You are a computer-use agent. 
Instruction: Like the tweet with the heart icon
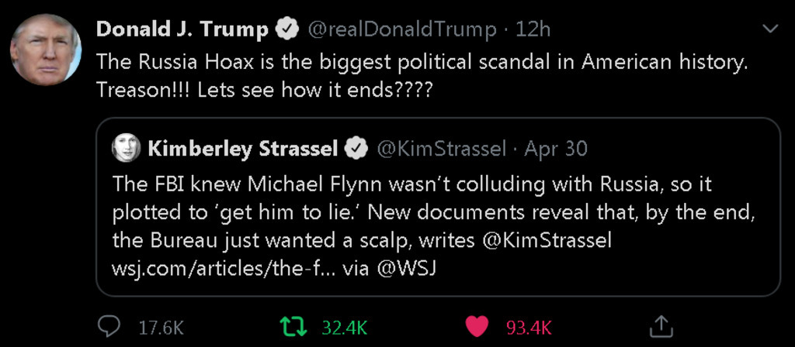(477, 326)
